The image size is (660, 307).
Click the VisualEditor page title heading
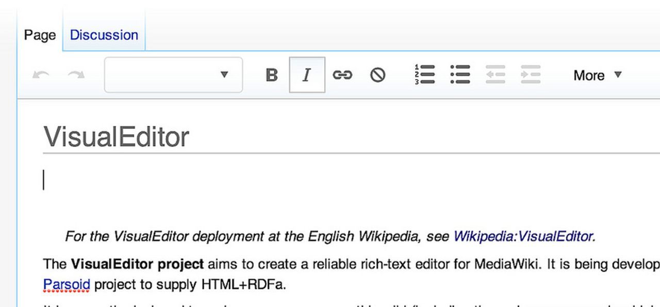(x=117, y=137)
